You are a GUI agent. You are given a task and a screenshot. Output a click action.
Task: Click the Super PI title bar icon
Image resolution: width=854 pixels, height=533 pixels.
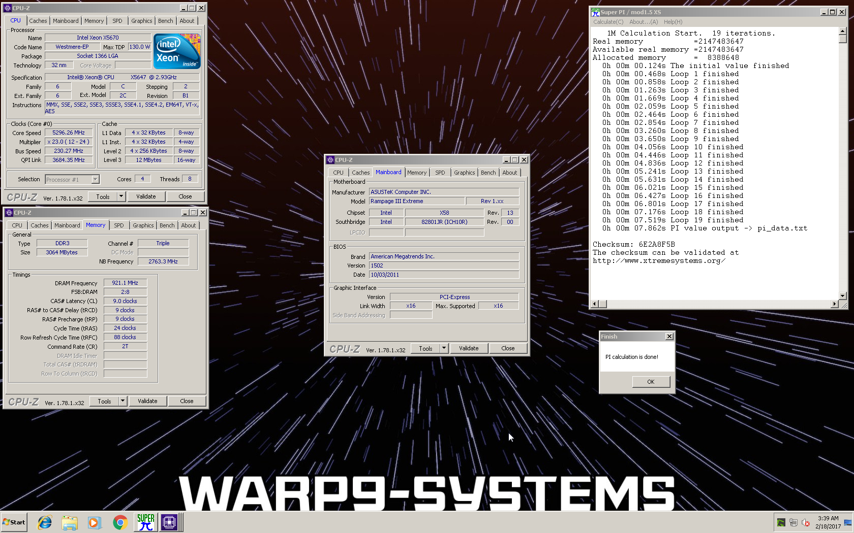(x=595, y=12)
